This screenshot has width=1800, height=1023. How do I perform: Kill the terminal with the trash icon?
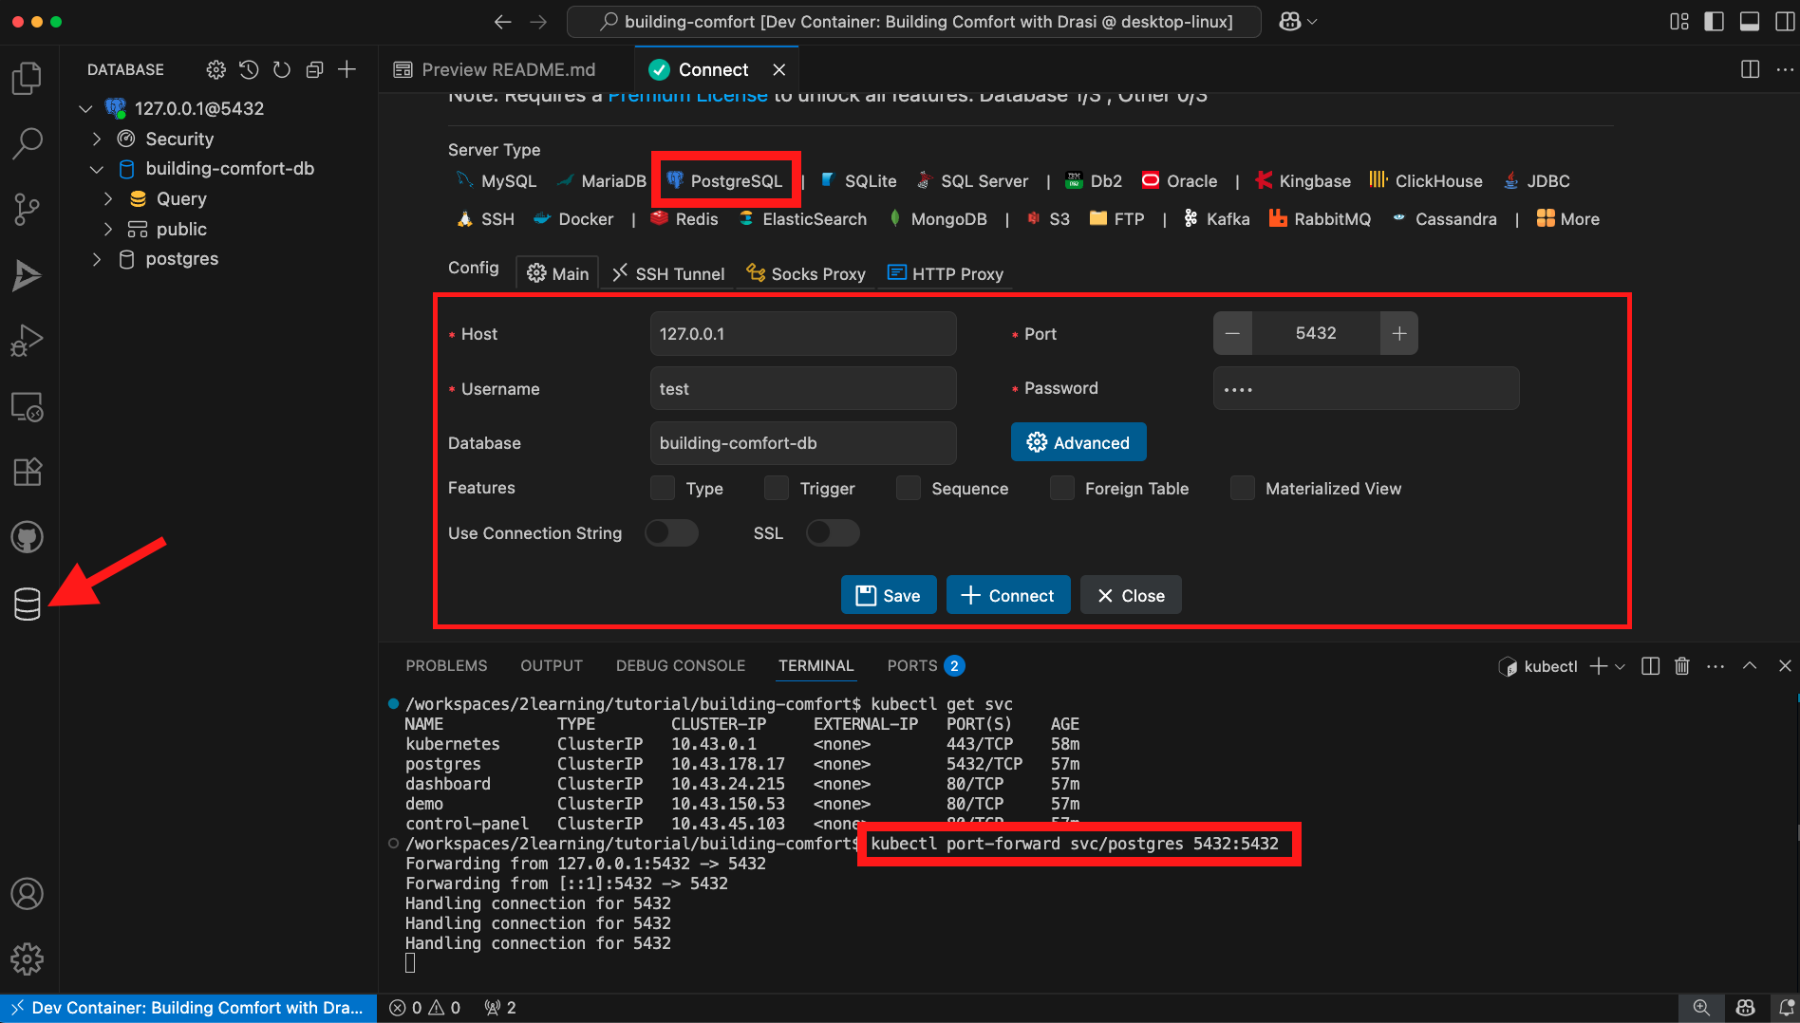tap(1681, 666)
